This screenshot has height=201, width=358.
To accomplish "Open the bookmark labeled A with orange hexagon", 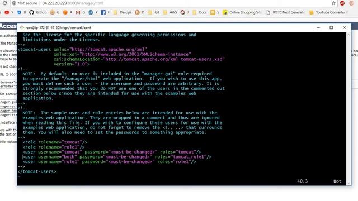I will [68, 12].
